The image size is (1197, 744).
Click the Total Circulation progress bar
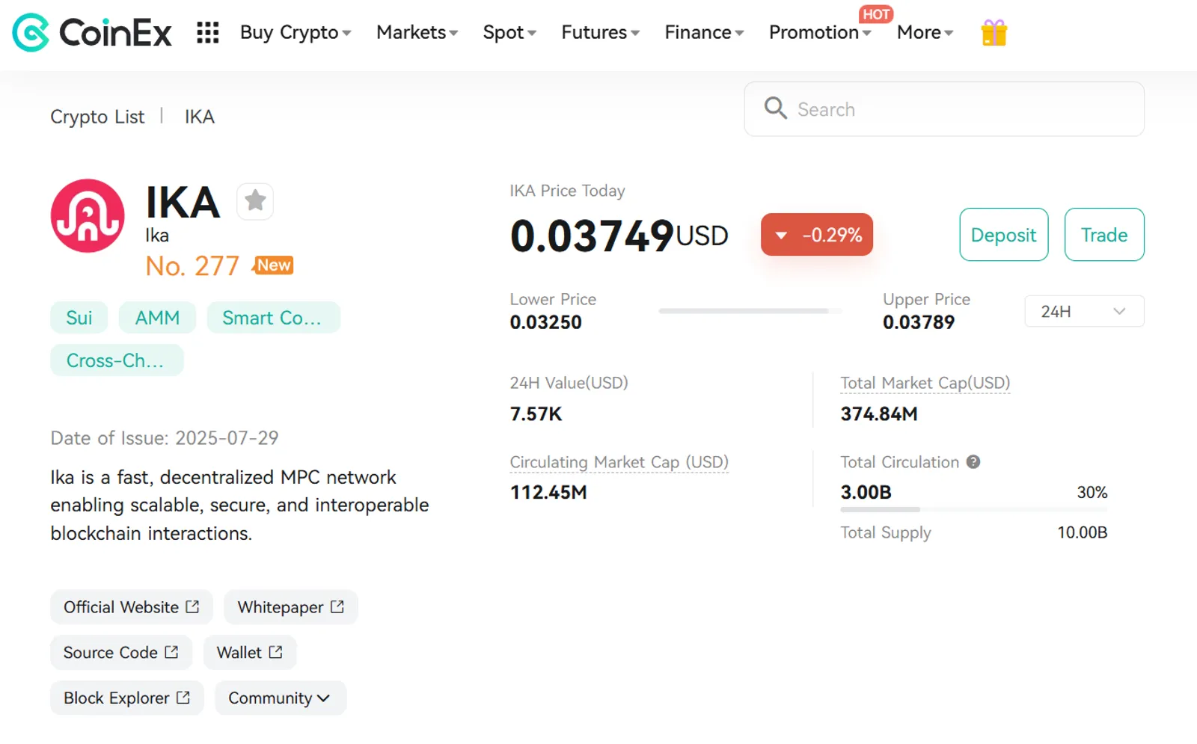coord(973,509)
